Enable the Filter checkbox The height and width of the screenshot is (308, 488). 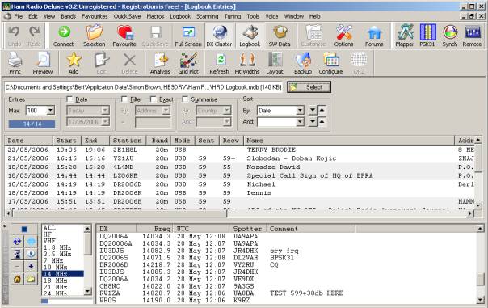point(124,99)
